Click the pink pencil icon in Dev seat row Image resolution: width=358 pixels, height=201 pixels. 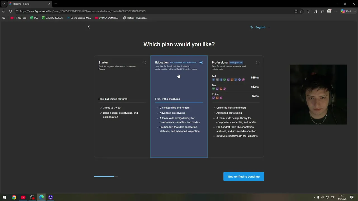pyautogui.click(x=225, y=89)
